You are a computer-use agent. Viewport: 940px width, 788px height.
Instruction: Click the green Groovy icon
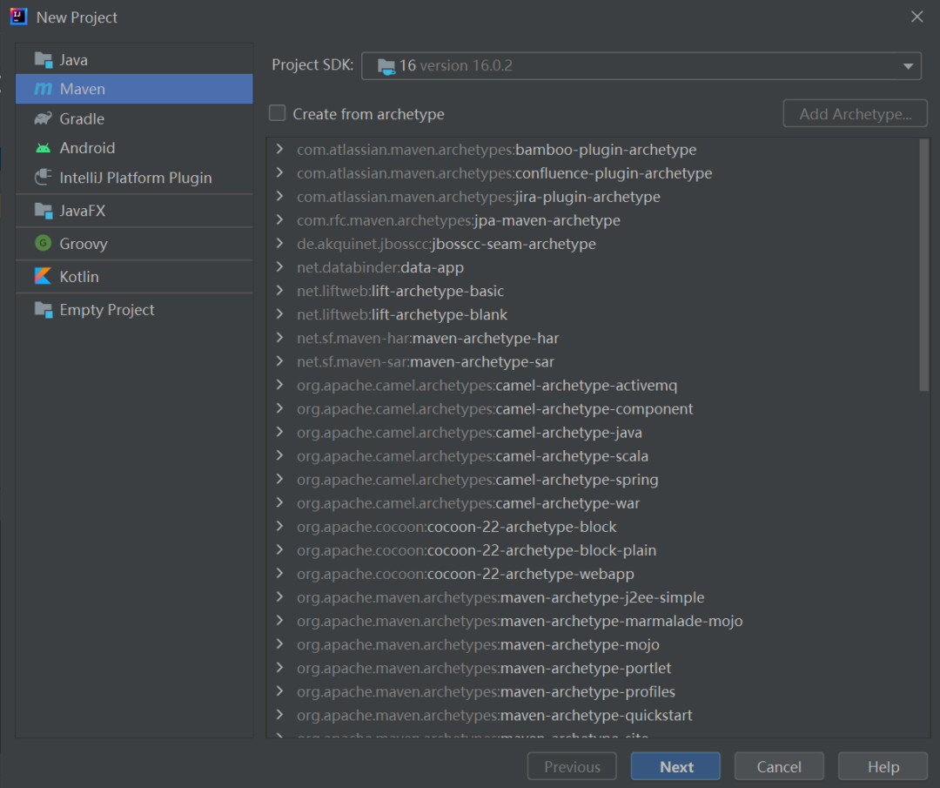tap(44, 243)
